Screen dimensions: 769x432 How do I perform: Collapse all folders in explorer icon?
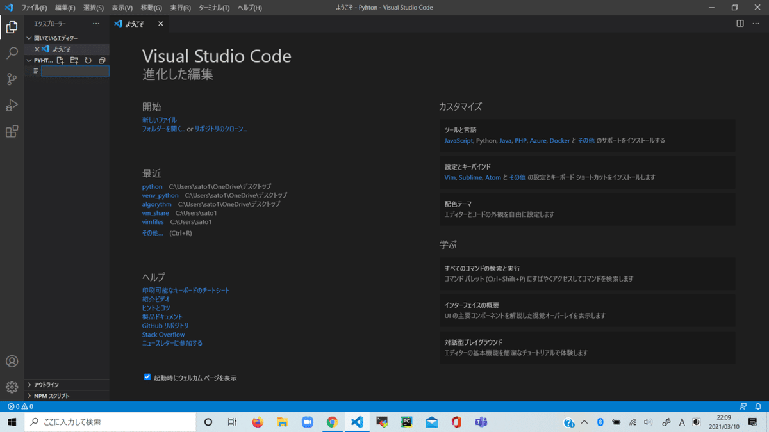pyautogui.click(x=102, y=60)
